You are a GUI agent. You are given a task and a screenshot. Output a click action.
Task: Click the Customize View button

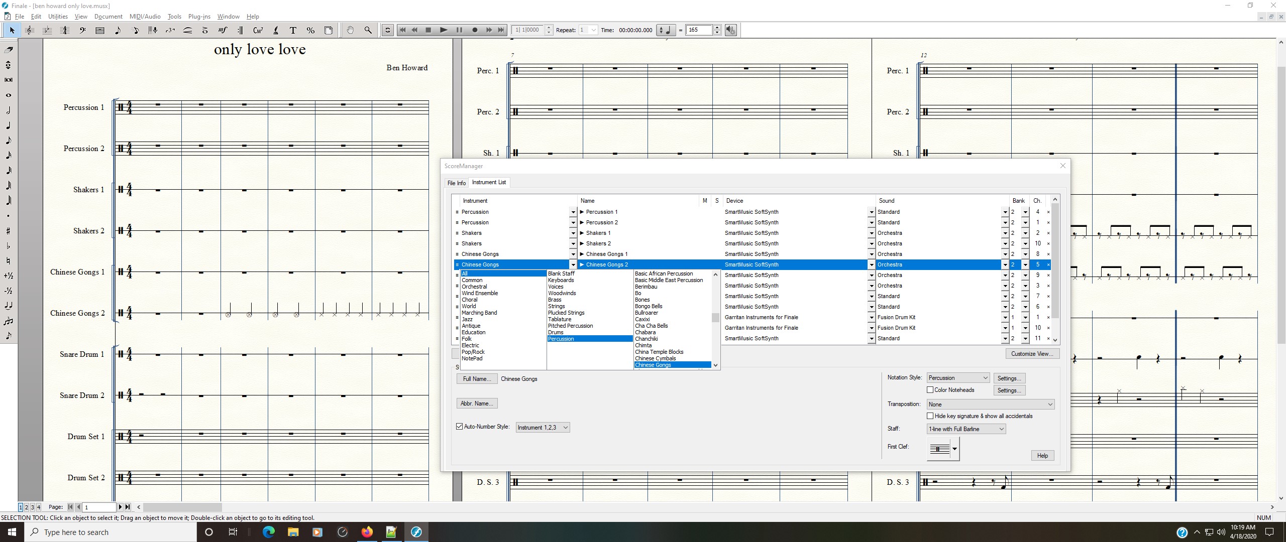[x=1032, y=354]
